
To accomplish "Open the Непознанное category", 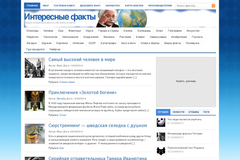I will pyautogui.click(x=70, y=37).
